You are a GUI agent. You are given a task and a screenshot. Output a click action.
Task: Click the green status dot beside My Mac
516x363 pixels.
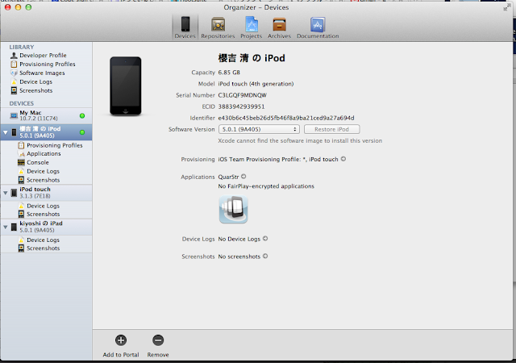(x=82, y=115)
